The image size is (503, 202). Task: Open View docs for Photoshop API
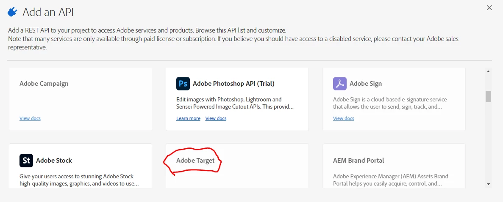click(x=216, y=118)
